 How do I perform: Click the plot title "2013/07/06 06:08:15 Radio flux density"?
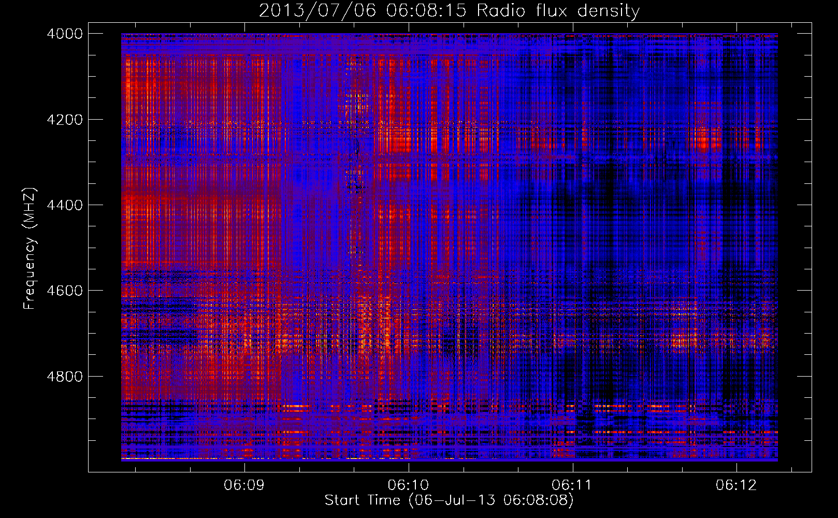[x=449, y=10]
